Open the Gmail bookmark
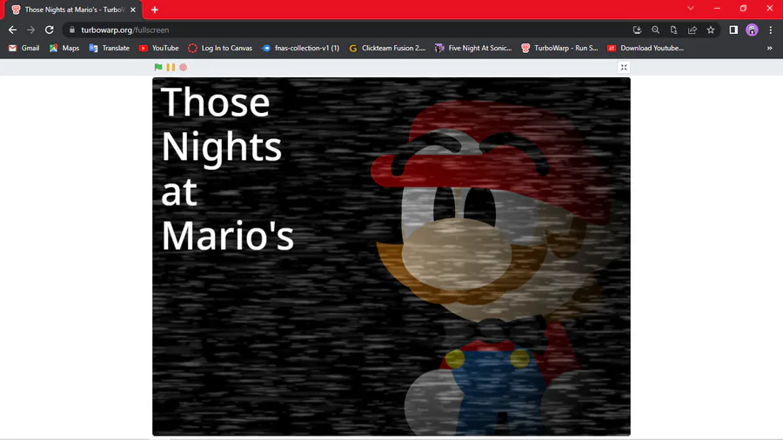Viewport: 783px width, 440px height. click(x=24, y=48)
